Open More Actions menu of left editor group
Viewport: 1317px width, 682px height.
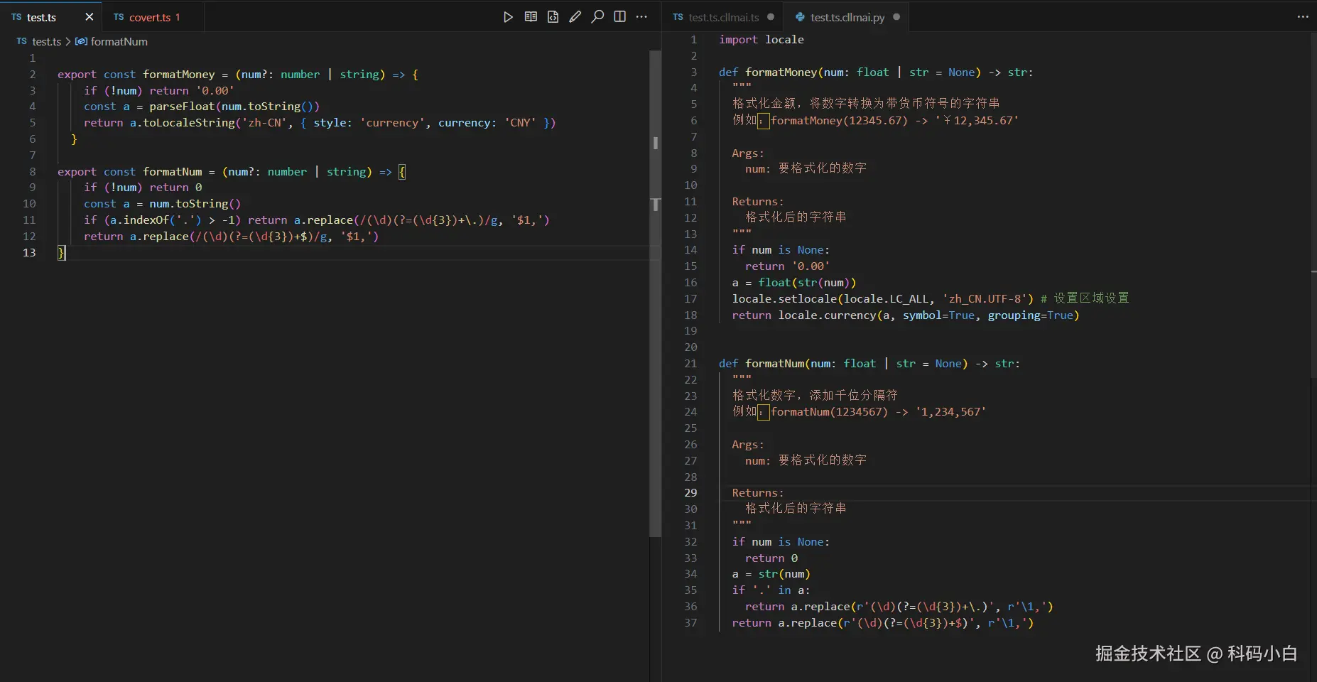click(642, 17)
